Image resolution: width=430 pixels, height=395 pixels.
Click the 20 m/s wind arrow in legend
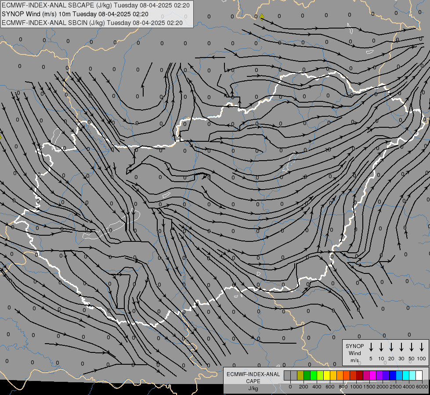[391, 347]
